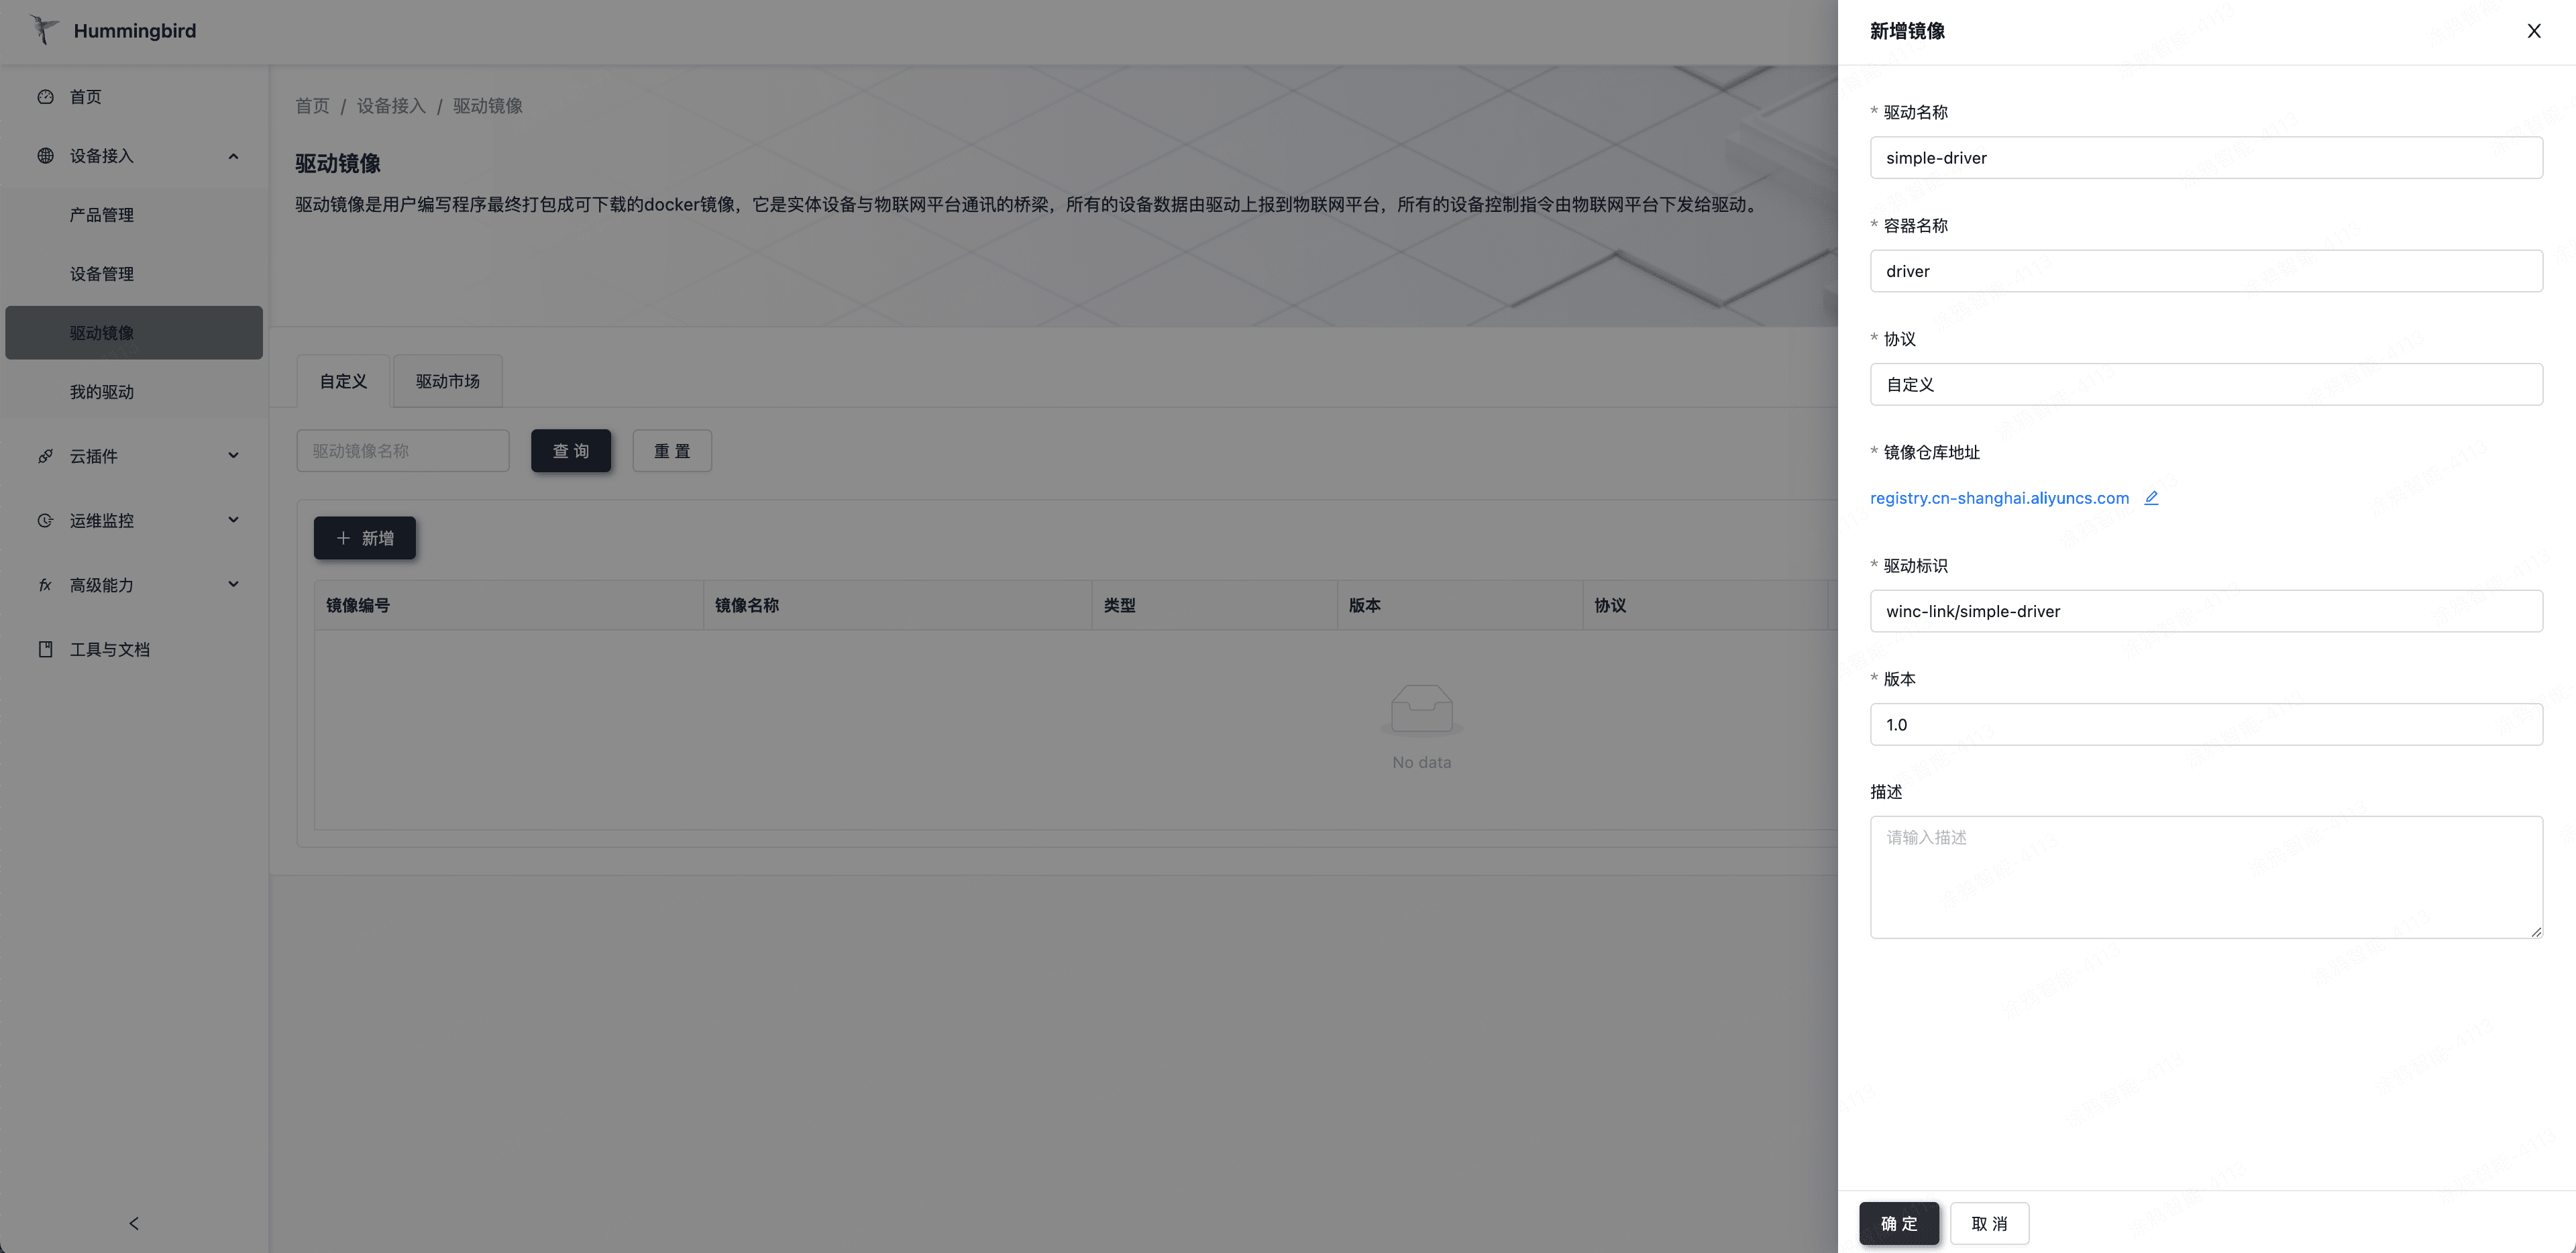This screenshot has width=2576, height=1253.
Task: Collapse the 设备接入 menu chevron
Action: point(233,156)
